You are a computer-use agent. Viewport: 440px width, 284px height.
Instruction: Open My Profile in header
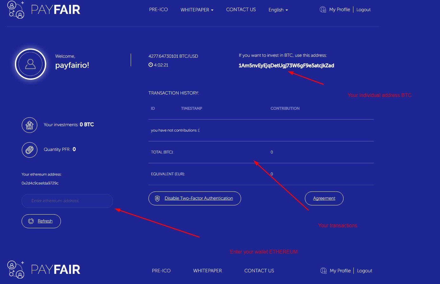[x=339, y=10]
